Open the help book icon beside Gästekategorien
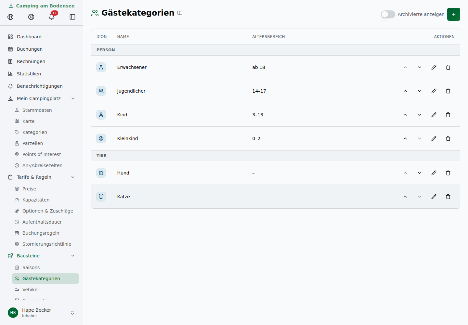The width and height of the screenshot is (468, 325). coord(180,13)
